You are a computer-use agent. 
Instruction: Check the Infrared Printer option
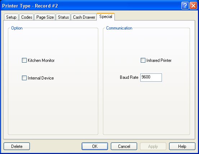pos(143,60)
